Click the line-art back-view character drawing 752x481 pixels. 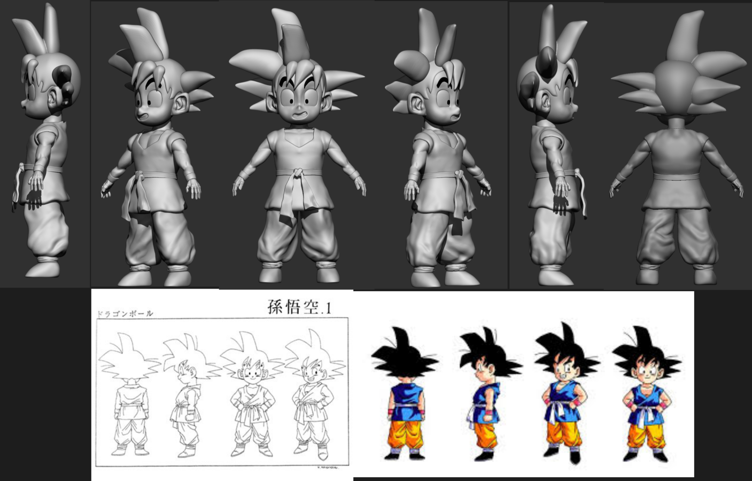click(129, 394)
